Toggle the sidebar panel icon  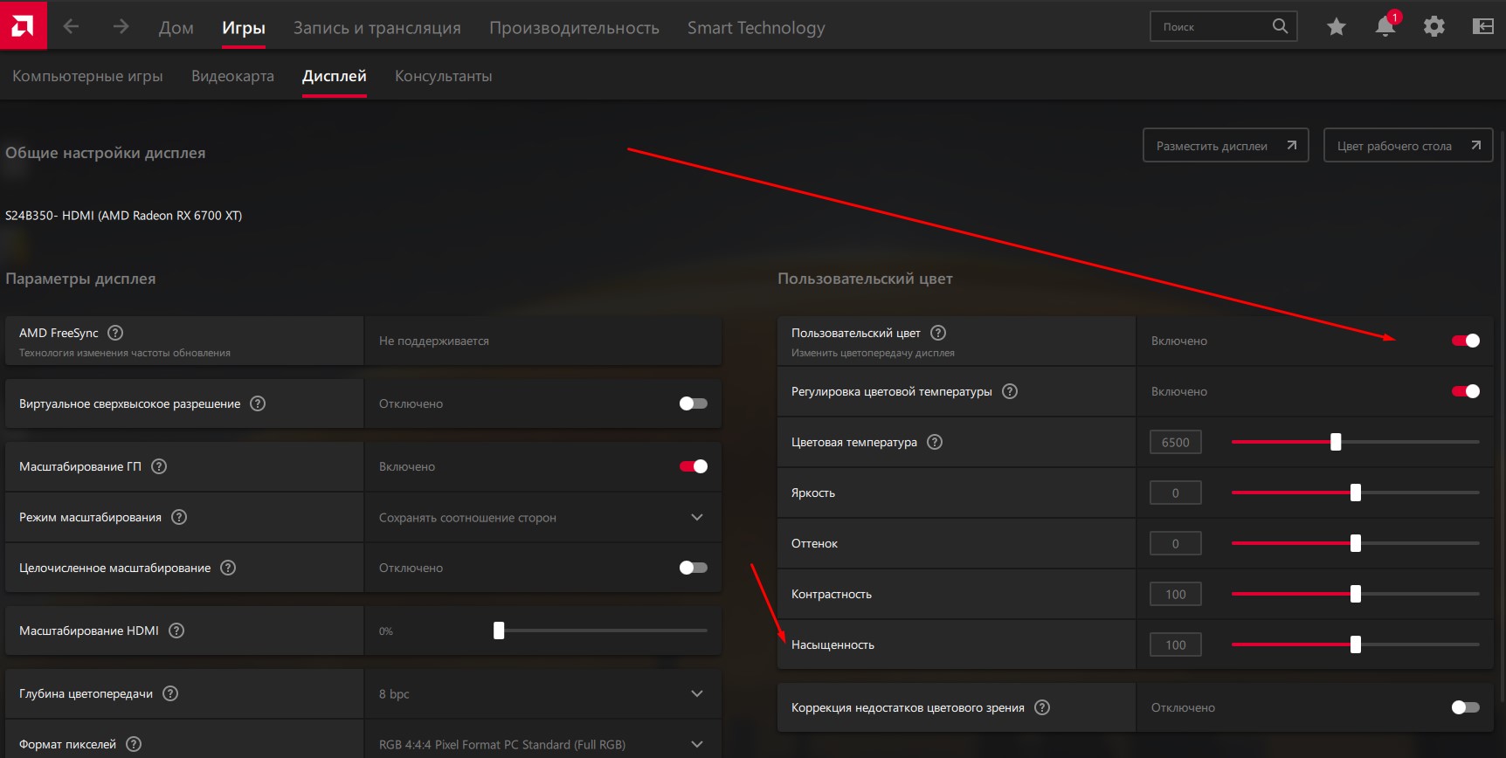click(x=1483, y=26)
